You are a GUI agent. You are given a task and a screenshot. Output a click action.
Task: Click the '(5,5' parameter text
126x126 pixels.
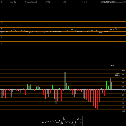click(65, 2)
